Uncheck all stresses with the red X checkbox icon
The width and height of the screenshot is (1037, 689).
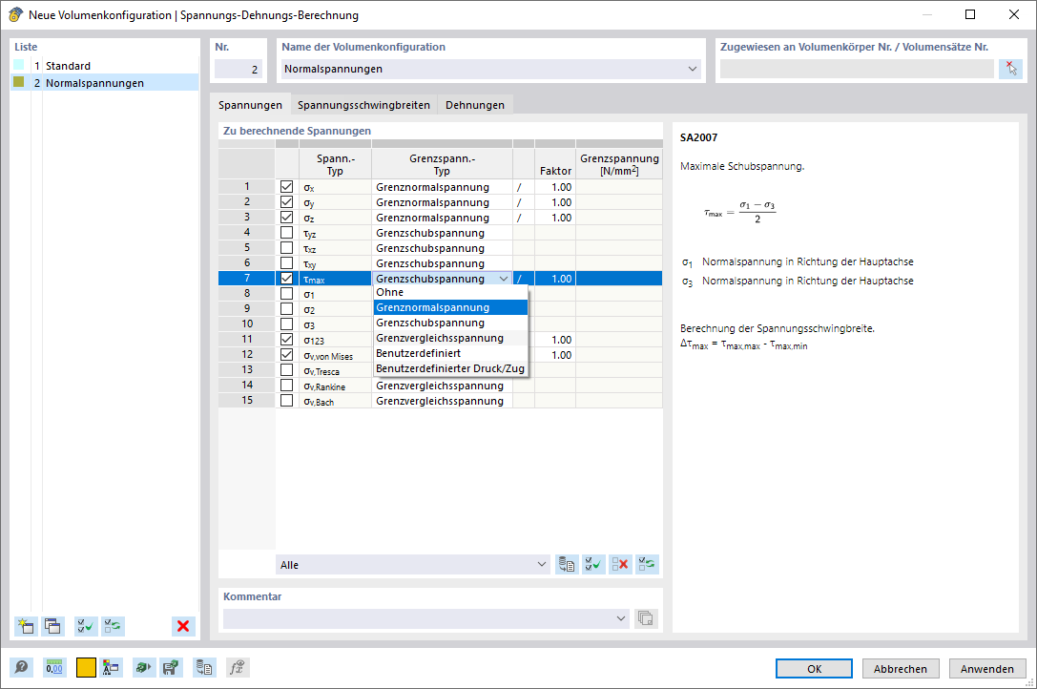point(620,565)
